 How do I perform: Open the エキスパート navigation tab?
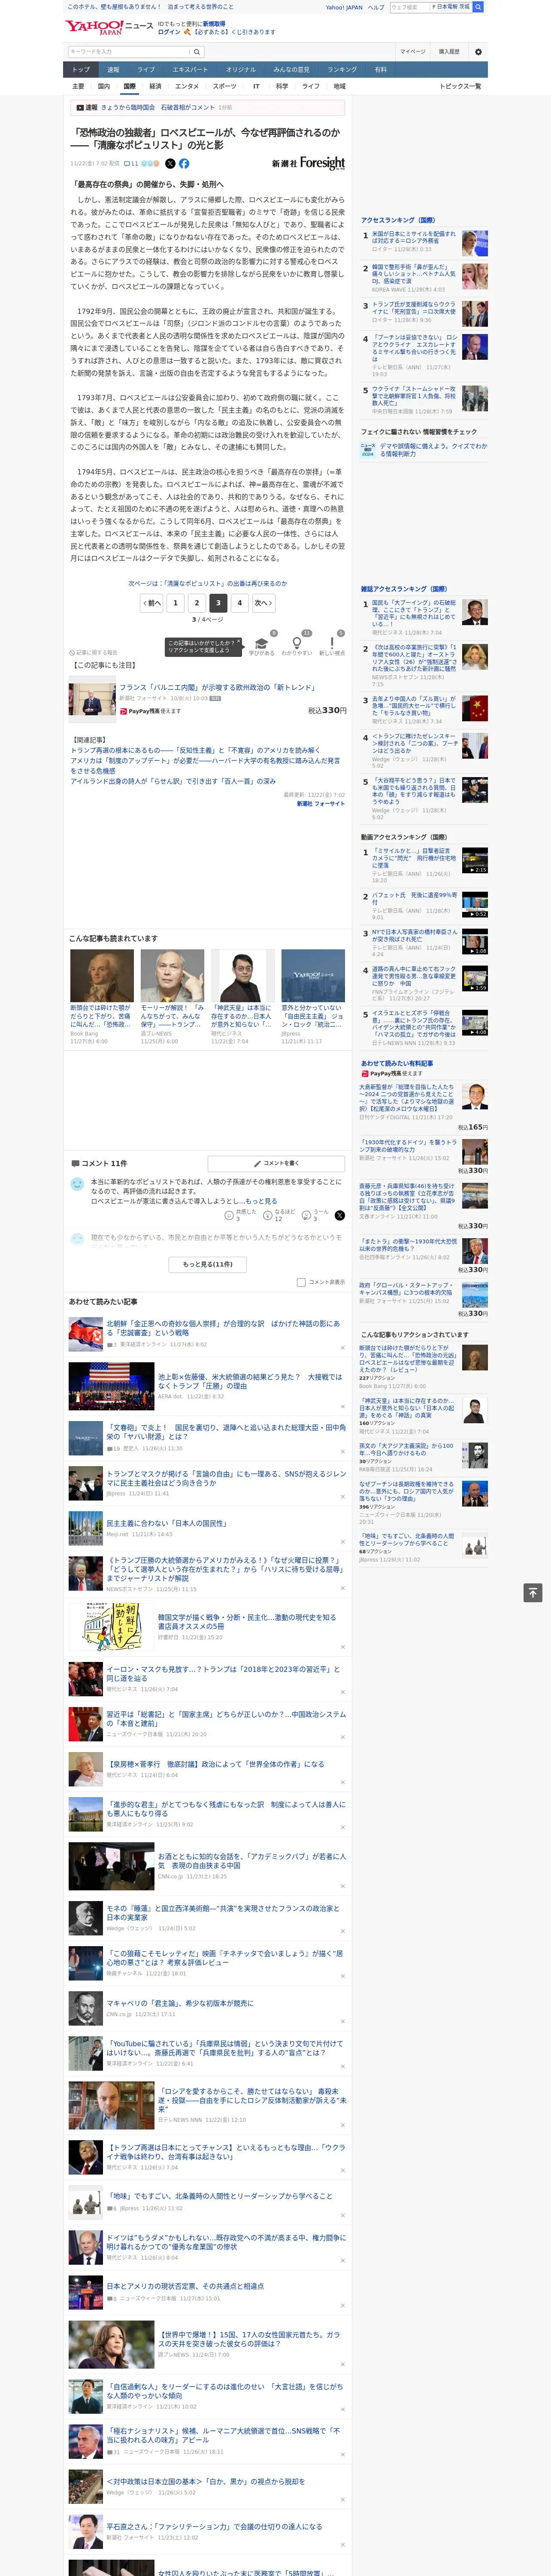point(190,70)
